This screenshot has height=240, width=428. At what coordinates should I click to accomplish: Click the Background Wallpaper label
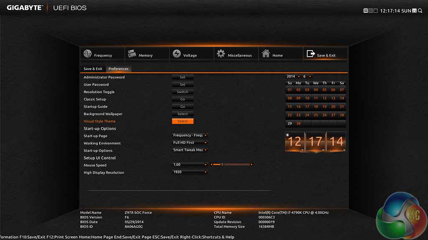(x=103, y=114)
